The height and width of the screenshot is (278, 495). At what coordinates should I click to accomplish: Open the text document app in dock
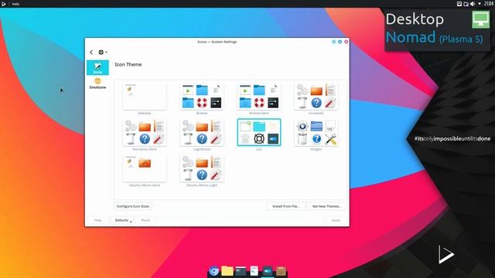(x=254, y=271)
